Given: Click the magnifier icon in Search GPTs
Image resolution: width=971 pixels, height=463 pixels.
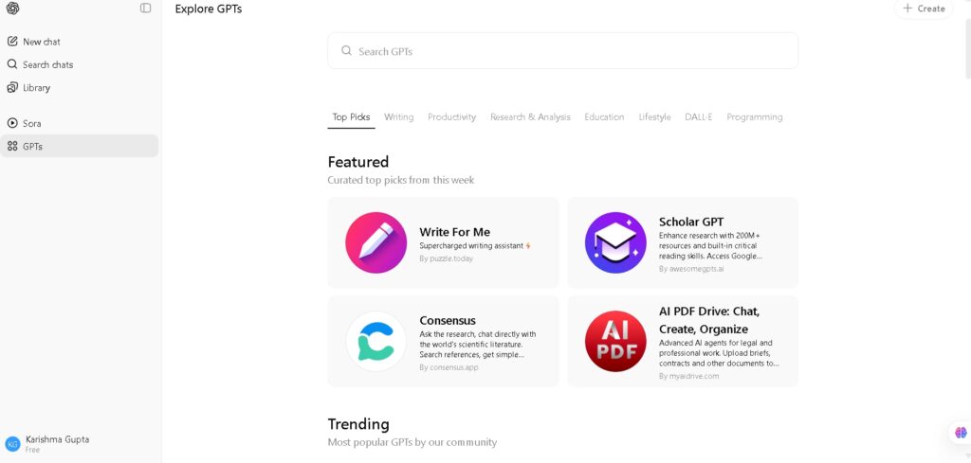Looking at the screenshot, I should [347, 51].
